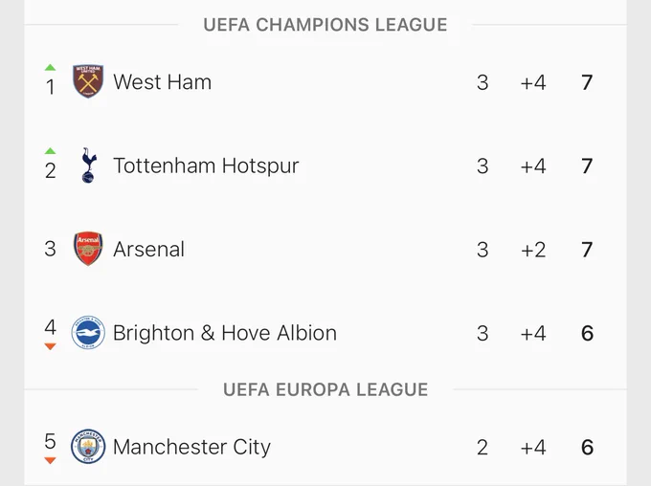Click orange down arrow under Brighton rank
651x486 pixels.
click(50, 346)
